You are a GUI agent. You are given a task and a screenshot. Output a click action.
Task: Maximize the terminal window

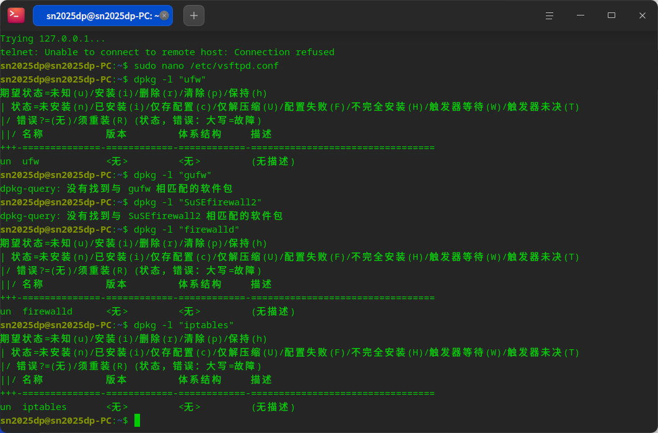612,16
